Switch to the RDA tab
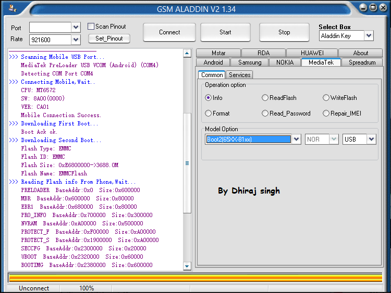The image size is (391, 293). [264, 53]
